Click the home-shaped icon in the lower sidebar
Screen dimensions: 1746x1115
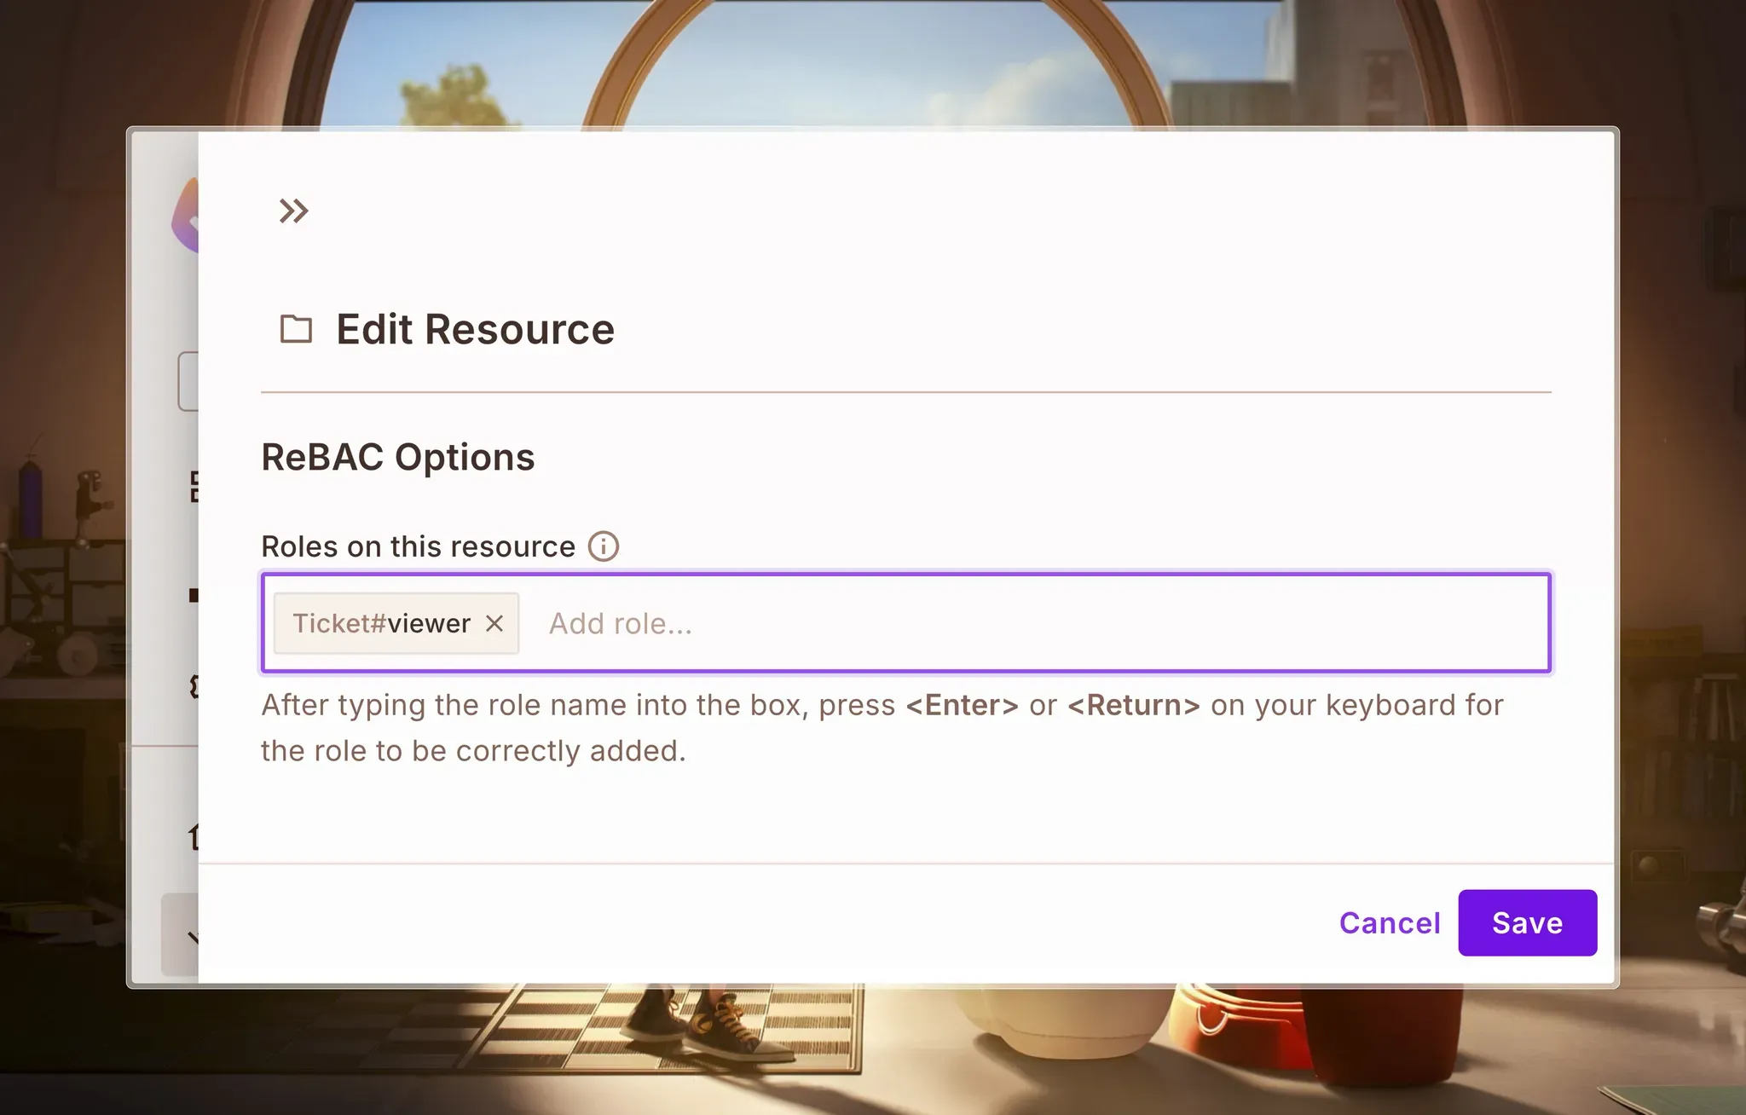pyautogui.click(x=194, y=836)
